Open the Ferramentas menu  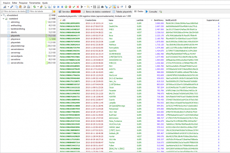tap(35, 3)
